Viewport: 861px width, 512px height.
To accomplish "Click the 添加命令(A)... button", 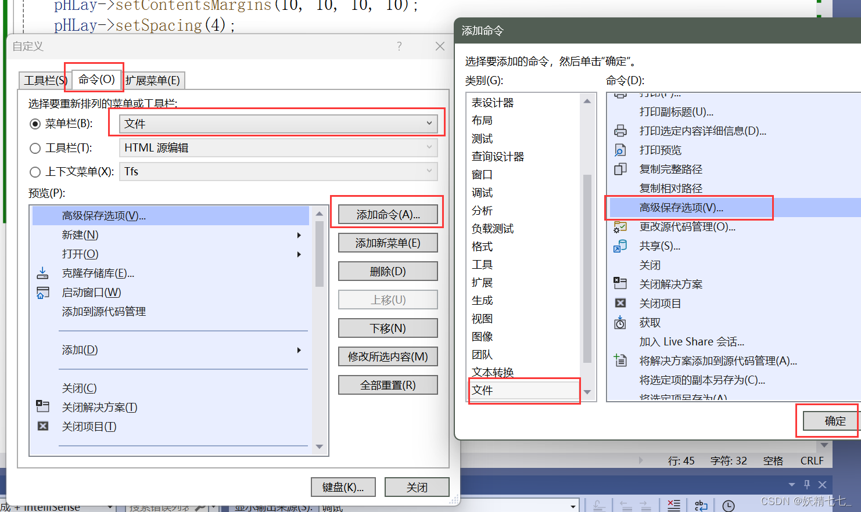I will coord(388,215).
